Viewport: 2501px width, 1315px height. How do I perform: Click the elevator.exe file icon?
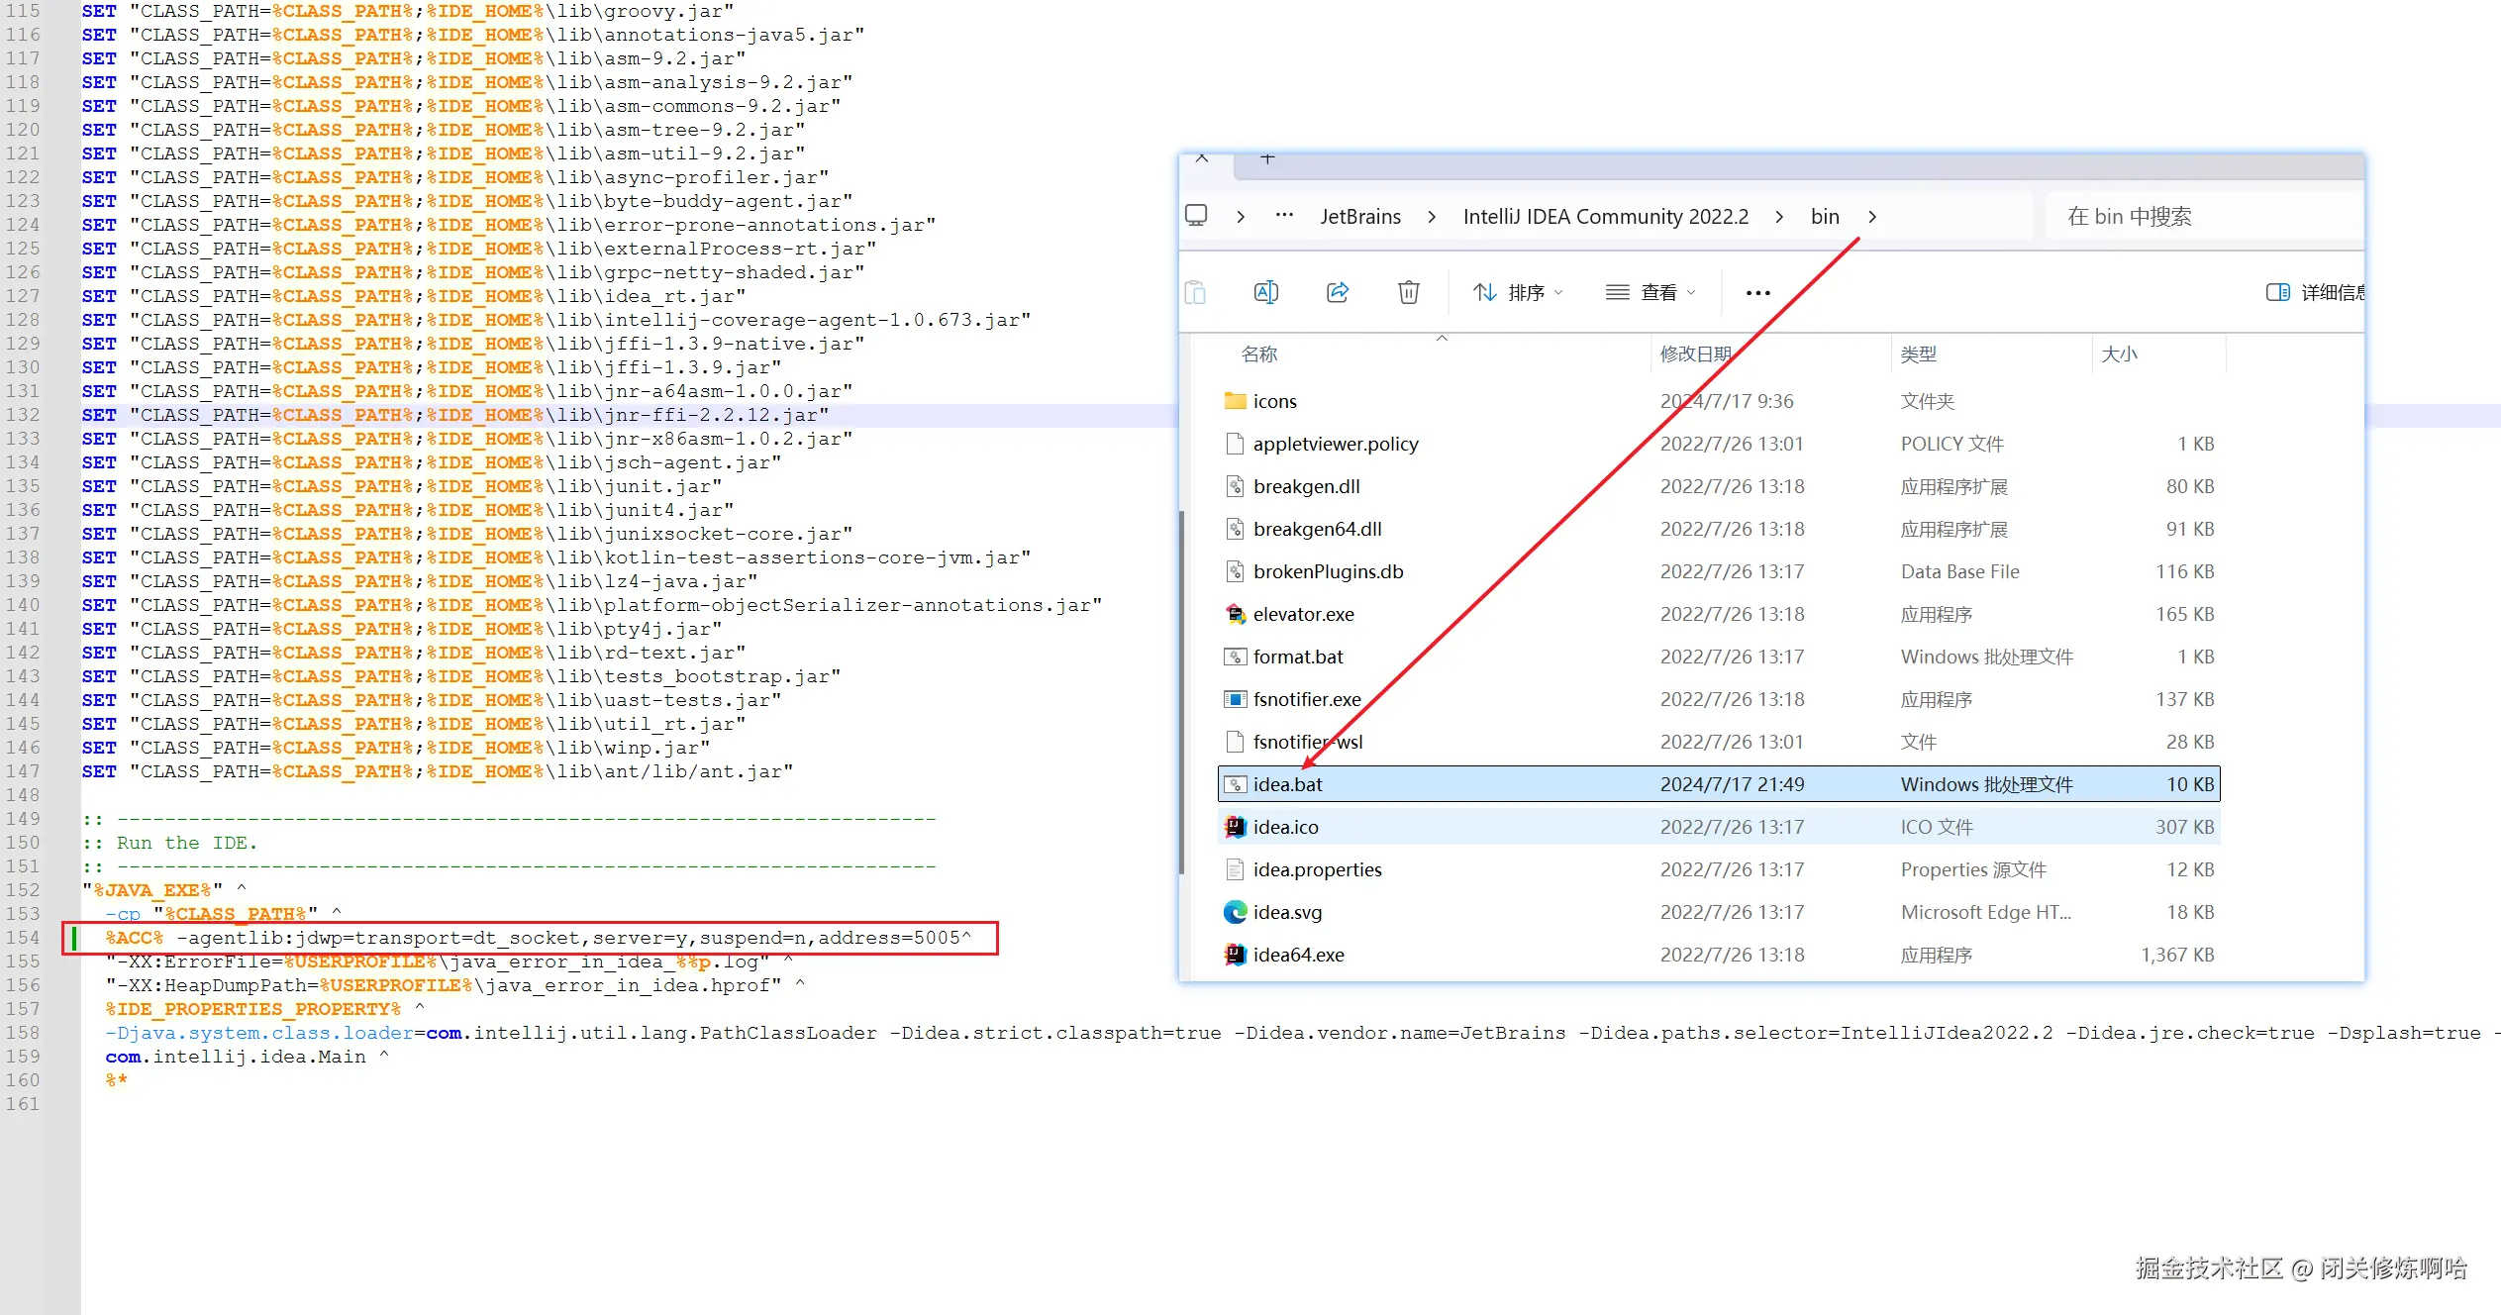(x=1235, y=614)
